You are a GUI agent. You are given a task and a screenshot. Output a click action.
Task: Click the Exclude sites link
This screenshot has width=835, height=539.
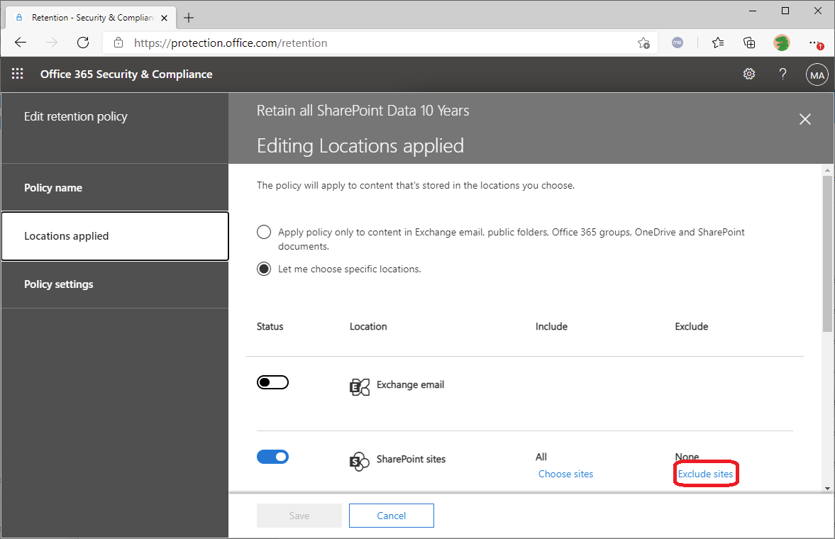coord(705,474)
